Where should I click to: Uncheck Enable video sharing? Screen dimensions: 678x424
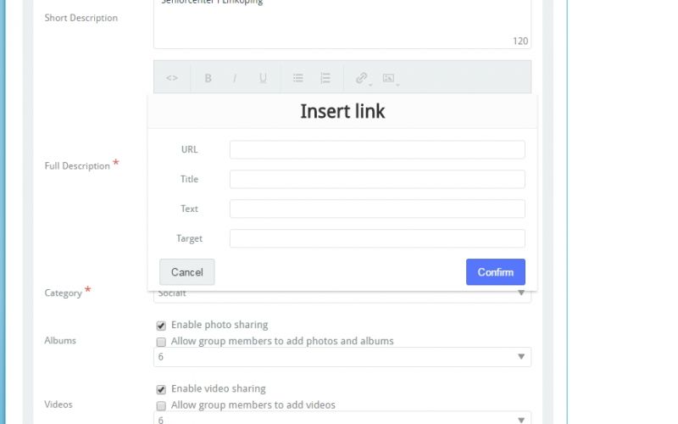161,389
